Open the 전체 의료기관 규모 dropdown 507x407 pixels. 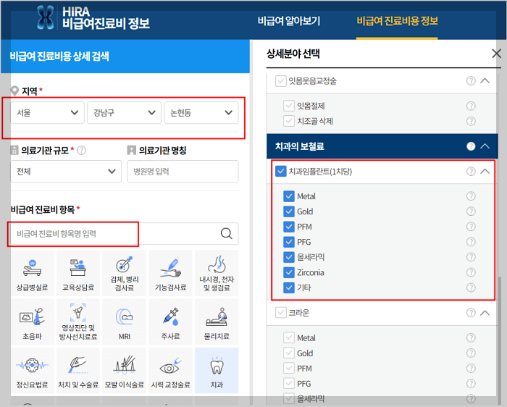[66, 172]
